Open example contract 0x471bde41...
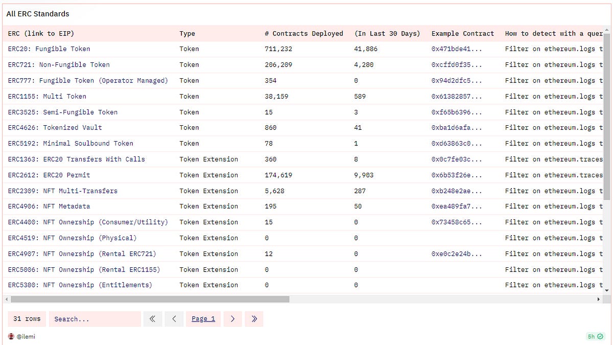The height and width of the screenshot is (345, 613). pos(457,49)
